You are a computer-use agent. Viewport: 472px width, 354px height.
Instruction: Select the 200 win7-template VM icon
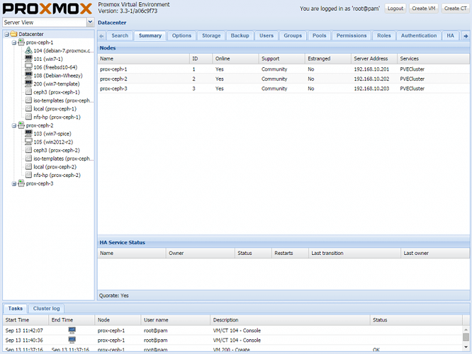click(28, 84)
